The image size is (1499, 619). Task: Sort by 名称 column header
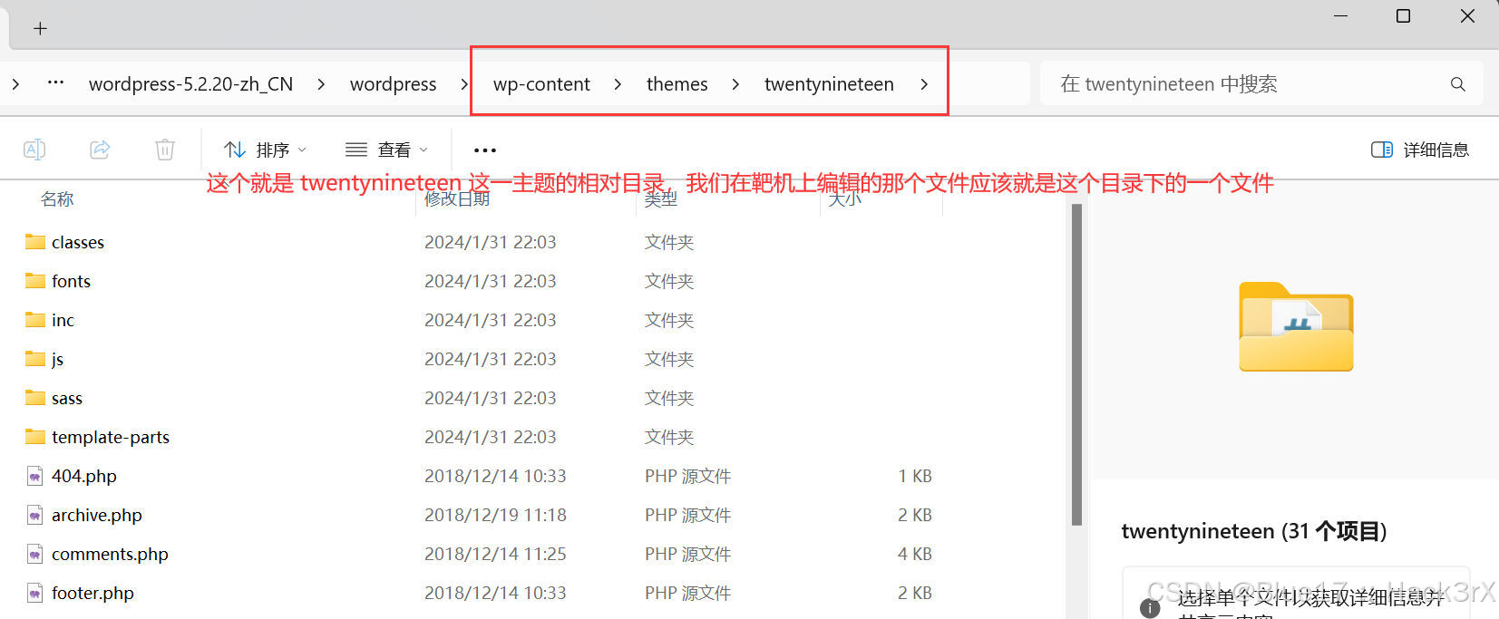57,198
